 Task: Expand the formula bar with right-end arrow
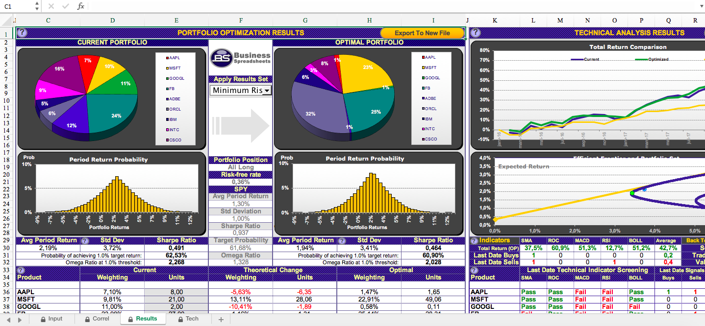point(701,6)
